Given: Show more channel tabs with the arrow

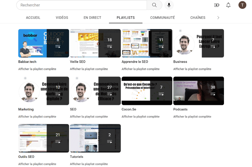Looking at the screenshot, I should [218, 18].
